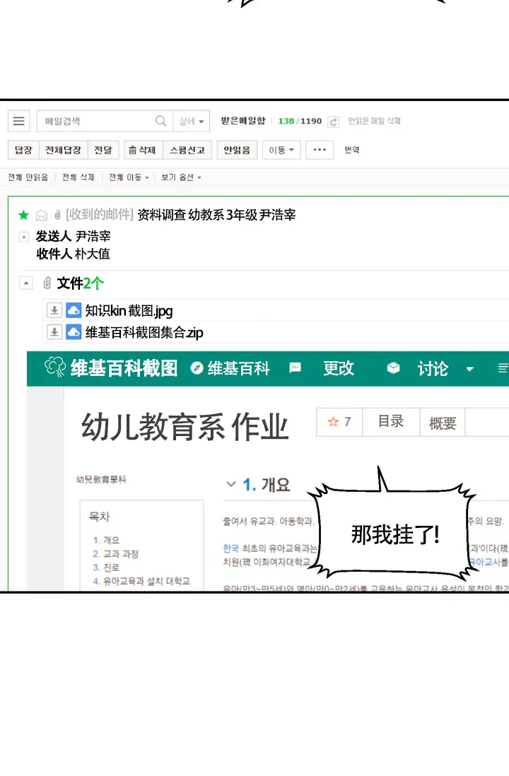509x776 pixels.
Task: Click the 삭제 trash button
Action: click(143, 150)
